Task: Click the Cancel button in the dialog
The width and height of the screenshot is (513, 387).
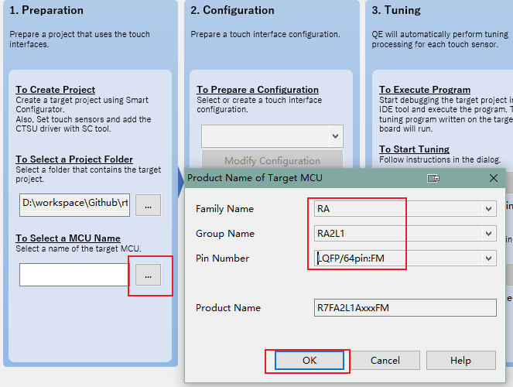Action: tap(385, 361)
